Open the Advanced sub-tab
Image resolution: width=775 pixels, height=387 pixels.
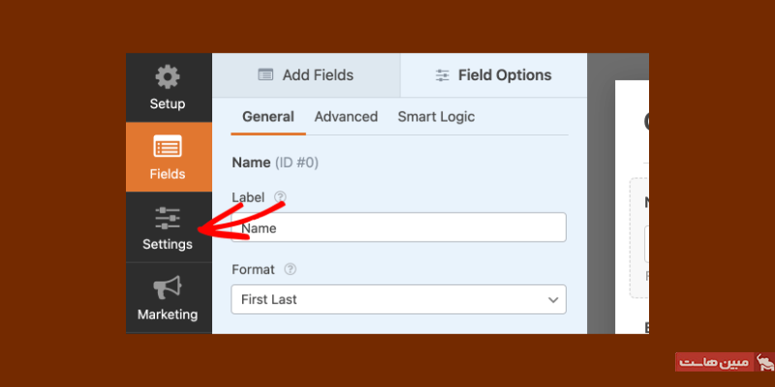[x=346, y=116]
